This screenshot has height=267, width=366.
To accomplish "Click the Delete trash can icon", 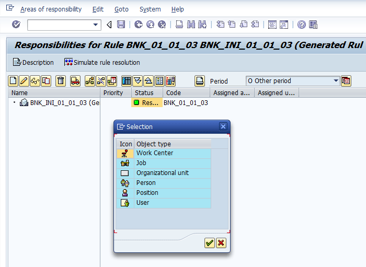I will (x=61, y=81).
